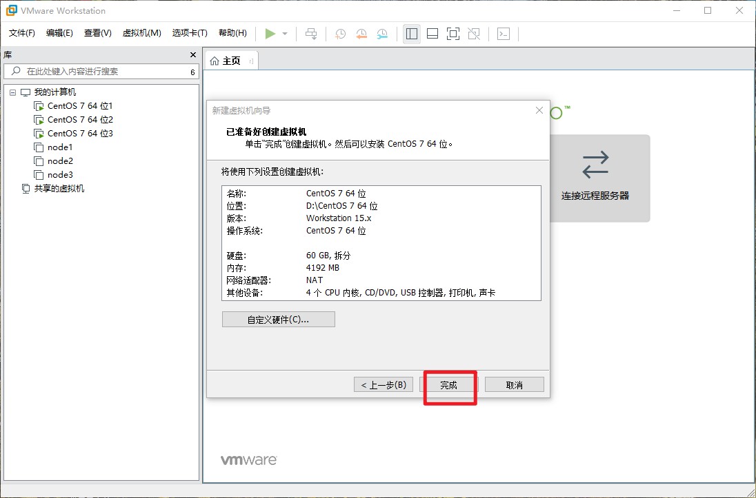The height and width of the screenshot is (498, 756).
Task: Click the 自定义硬件(C)... button
Action: click(278, 320)
